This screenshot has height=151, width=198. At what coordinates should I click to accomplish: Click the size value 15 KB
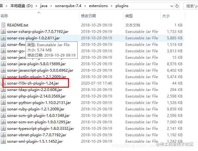177,58
